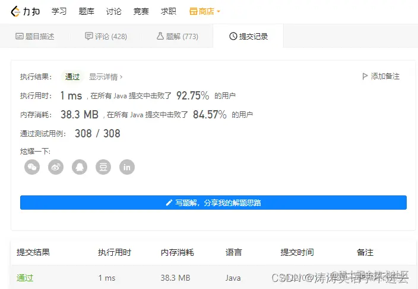This screenshot has width=418, height=289.
Task: Share result via WeChat icon
Action: (32, 167)
